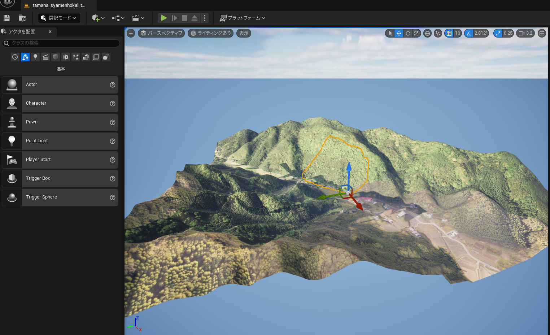This screenshot has height=335, width=550.
Task: Click the Save current level icon
Action: pos(7,18)
